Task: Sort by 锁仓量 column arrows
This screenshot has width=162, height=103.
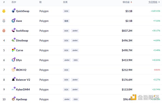Action: click(x=131, y=2)
